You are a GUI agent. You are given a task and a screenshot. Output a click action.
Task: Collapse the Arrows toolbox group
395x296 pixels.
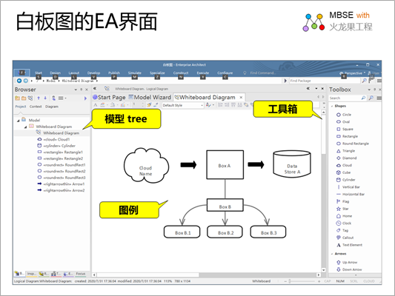[x=332, y=254]
